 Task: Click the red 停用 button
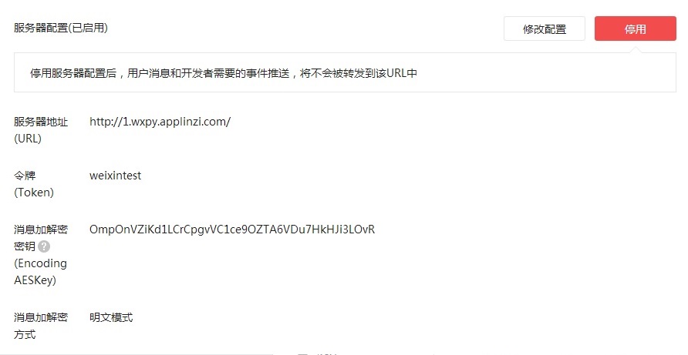[635, 29]
